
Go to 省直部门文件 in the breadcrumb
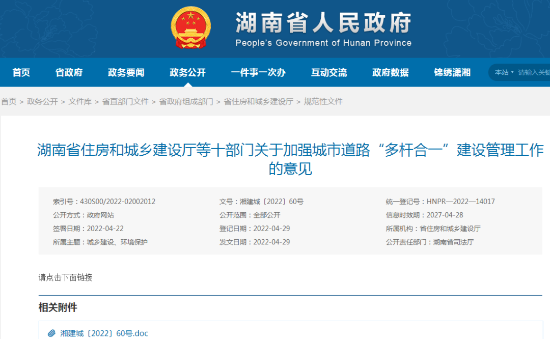125,101
